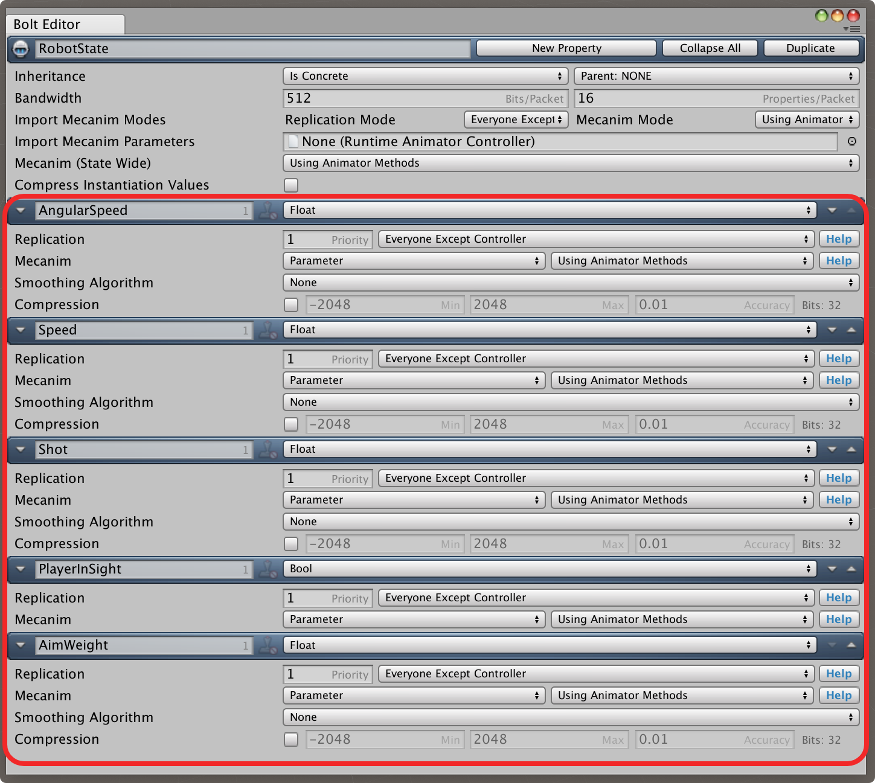Screen dimensions: 875x783
Task: Open the Mecanim (State Wide) dropdown
Action: pos(571,163)
